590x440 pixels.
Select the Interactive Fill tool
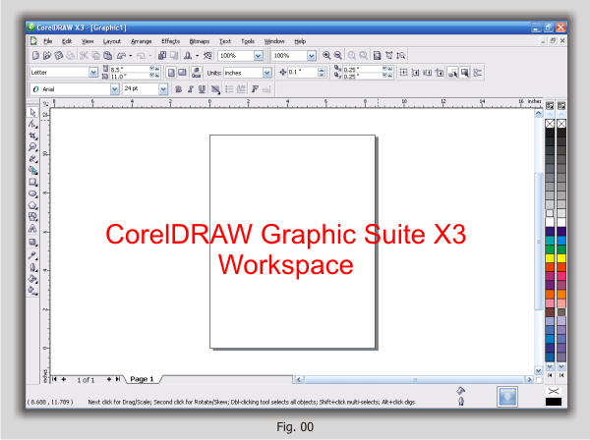(x=32, y=291)
